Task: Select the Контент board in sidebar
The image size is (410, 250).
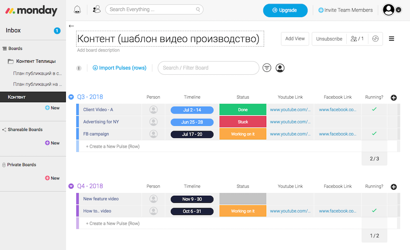Action: click(x=17, y=97)
